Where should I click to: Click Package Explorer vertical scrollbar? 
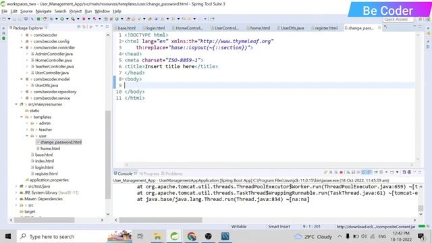pos(108,155)
